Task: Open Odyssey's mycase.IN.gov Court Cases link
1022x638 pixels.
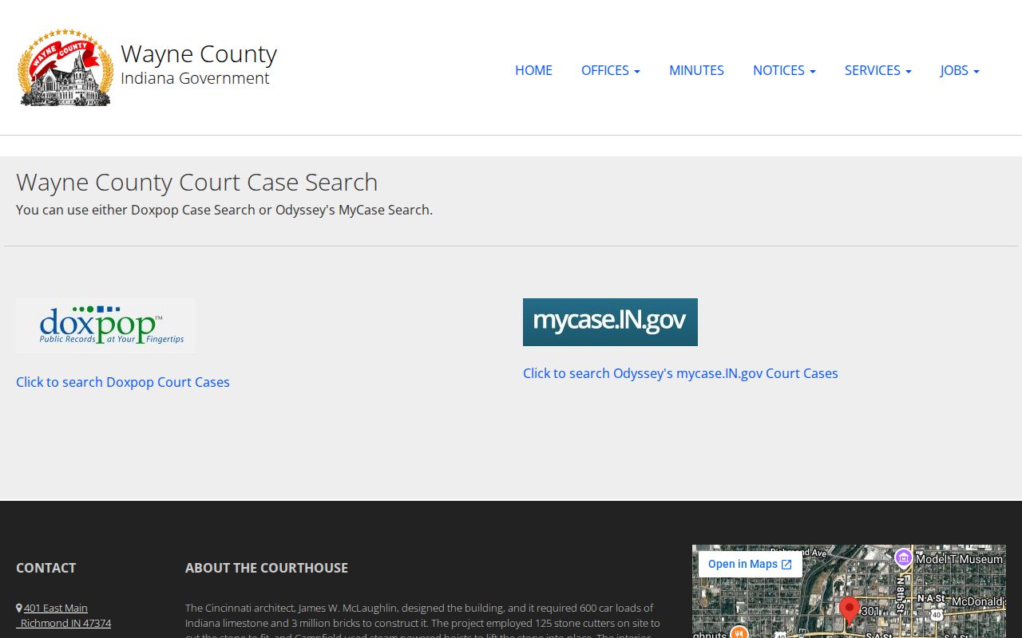Action: pyautogui.click(x=680, y=373)
